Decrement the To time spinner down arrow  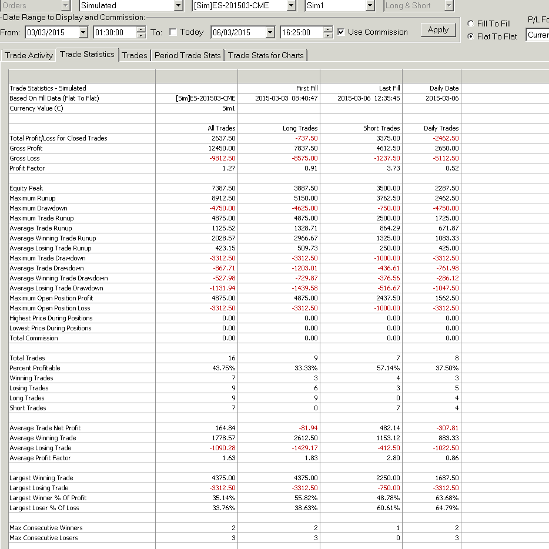[328, 36]
